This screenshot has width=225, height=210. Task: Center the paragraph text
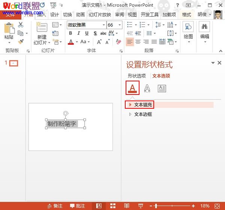tap(138, 42)
